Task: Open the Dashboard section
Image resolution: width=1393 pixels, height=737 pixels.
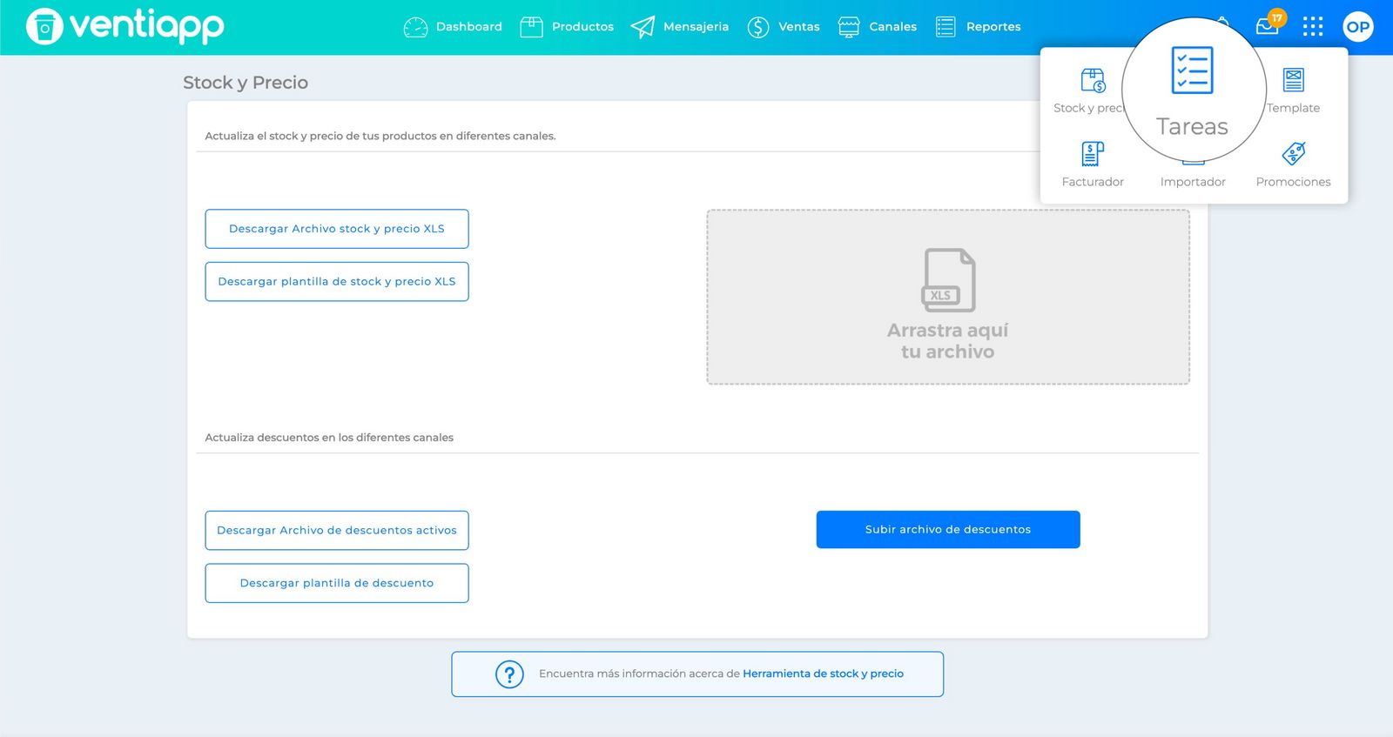Action: (x=453, y=27)
